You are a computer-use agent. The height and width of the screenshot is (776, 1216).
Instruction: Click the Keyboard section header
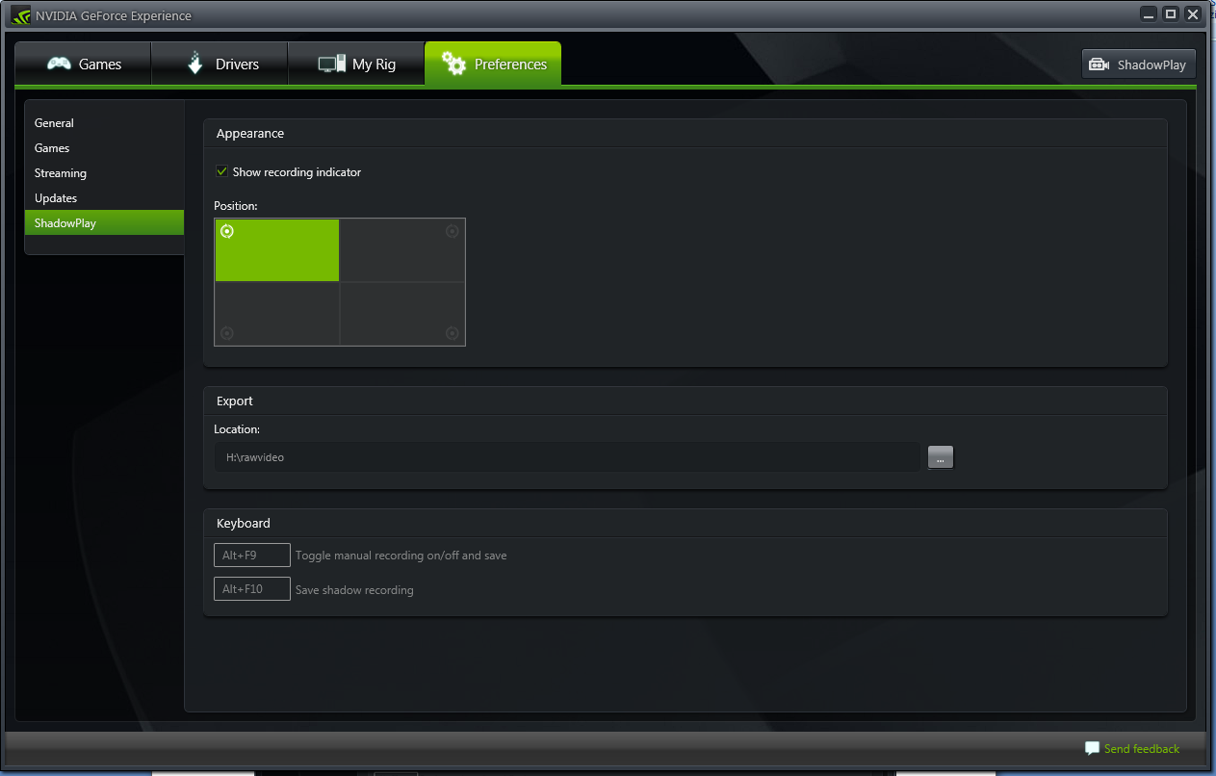point(244,524)
